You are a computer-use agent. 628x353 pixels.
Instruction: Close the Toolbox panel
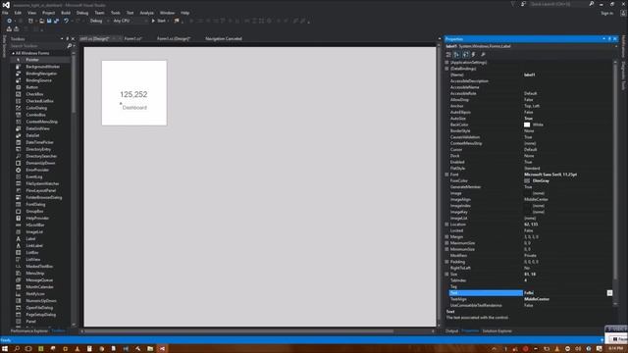click(x=73, y=39)
